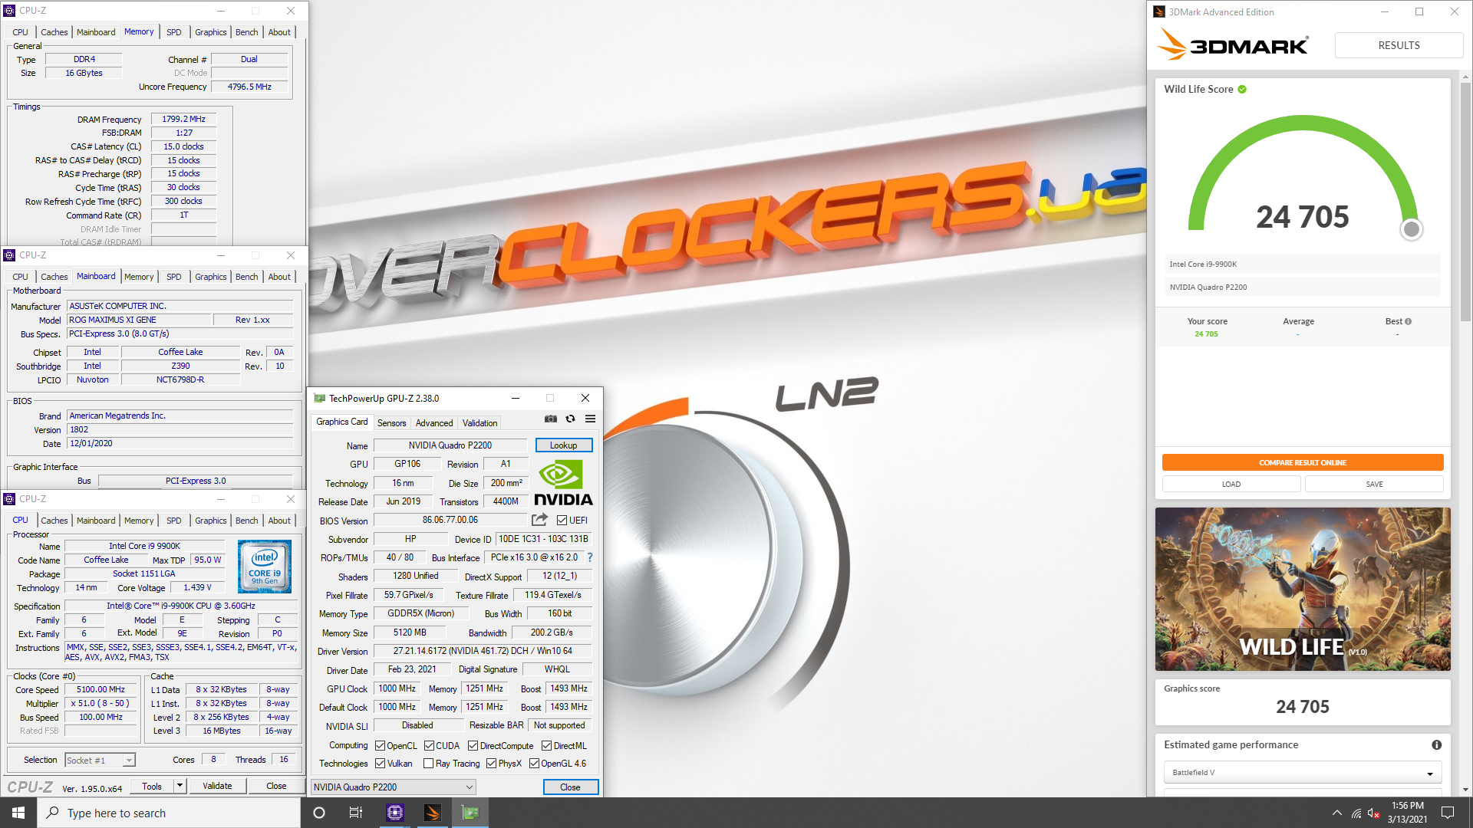Image resolution: width=1473 pixels, height=828 pixels.
Task: Click the green verified check next to Wild Life Score
Action: pos(1242,90)
